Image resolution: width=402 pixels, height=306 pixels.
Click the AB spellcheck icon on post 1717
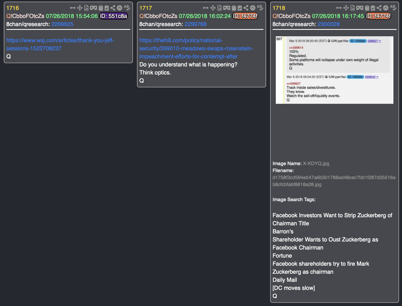tap(260, 8)
